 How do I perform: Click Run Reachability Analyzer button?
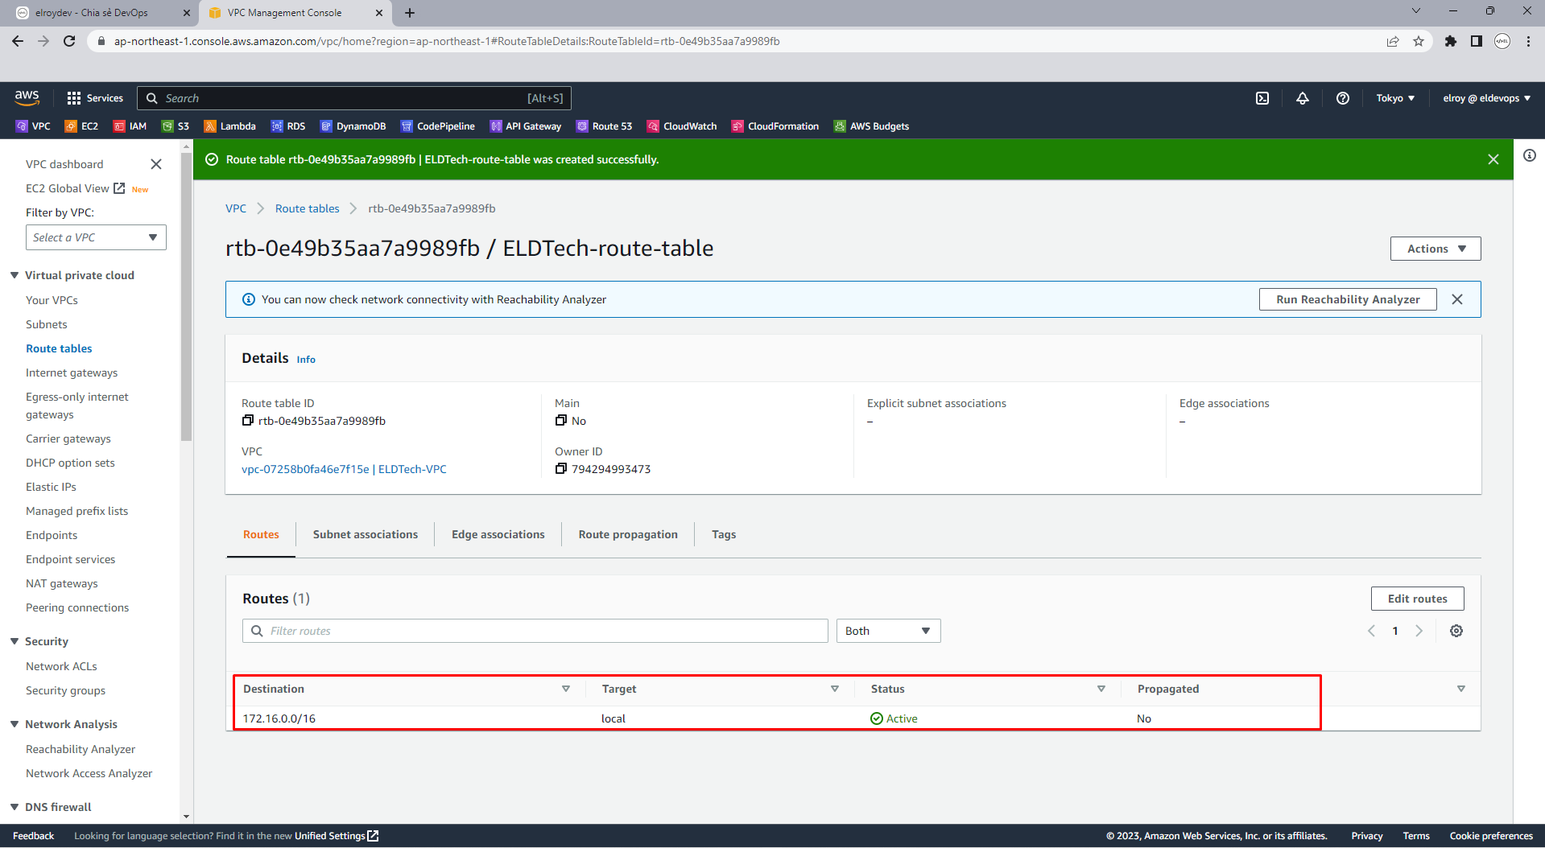[x=1348, y=299]
